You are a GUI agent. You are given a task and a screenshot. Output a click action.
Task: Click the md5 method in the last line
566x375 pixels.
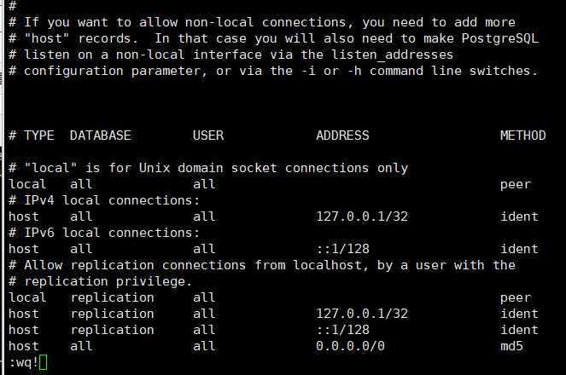(511, 346)
